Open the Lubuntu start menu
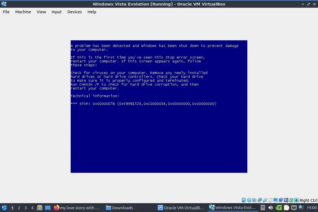 [x=4, y=208]
